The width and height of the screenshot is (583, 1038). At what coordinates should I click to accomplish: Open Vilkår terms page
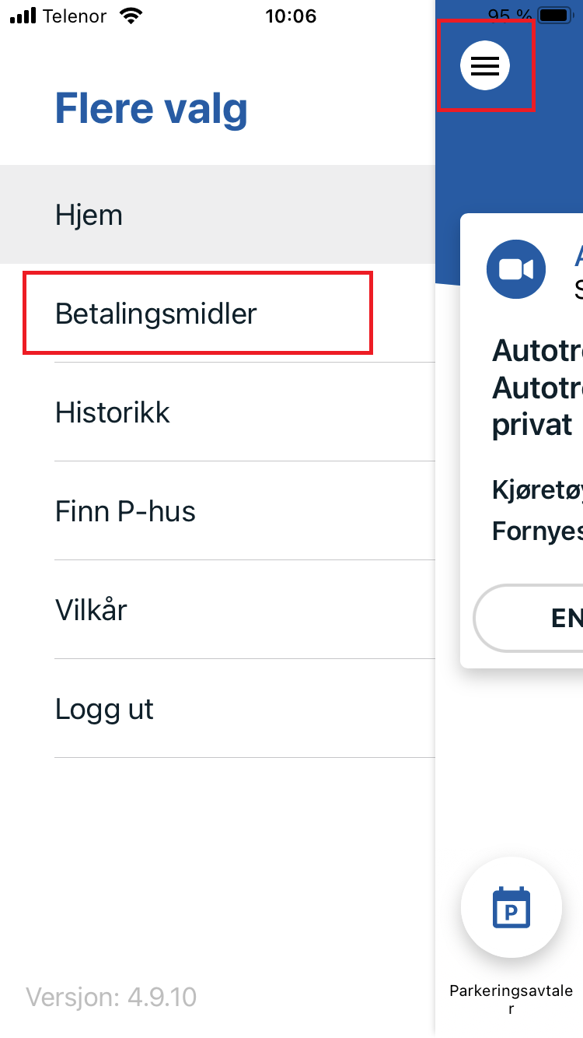[x=218, y=610]
